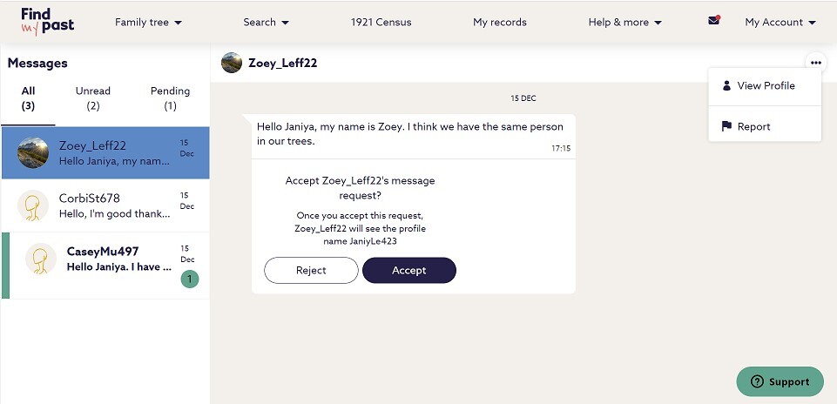Accept Zoey_Leff22's message request
This screenshot has height=404, width=837.
pyautogui.click(x=409, y=271)
